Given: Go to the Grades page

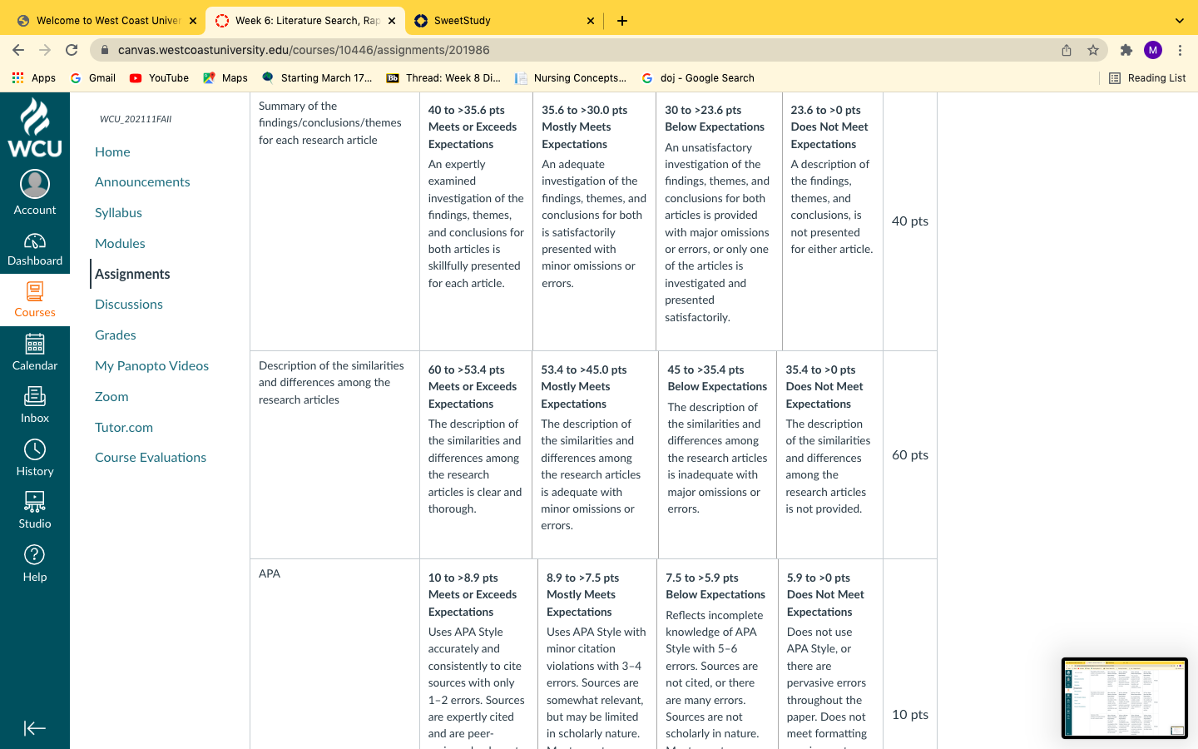Looking at the screenshot, I should (x=116, y=335).
